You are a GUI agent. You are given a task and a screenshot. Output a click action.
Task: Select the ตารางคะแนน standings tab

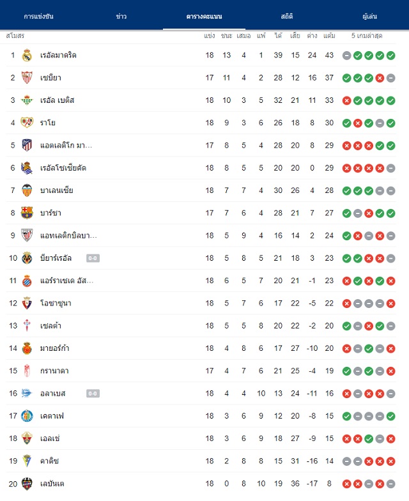pos(204,17)
